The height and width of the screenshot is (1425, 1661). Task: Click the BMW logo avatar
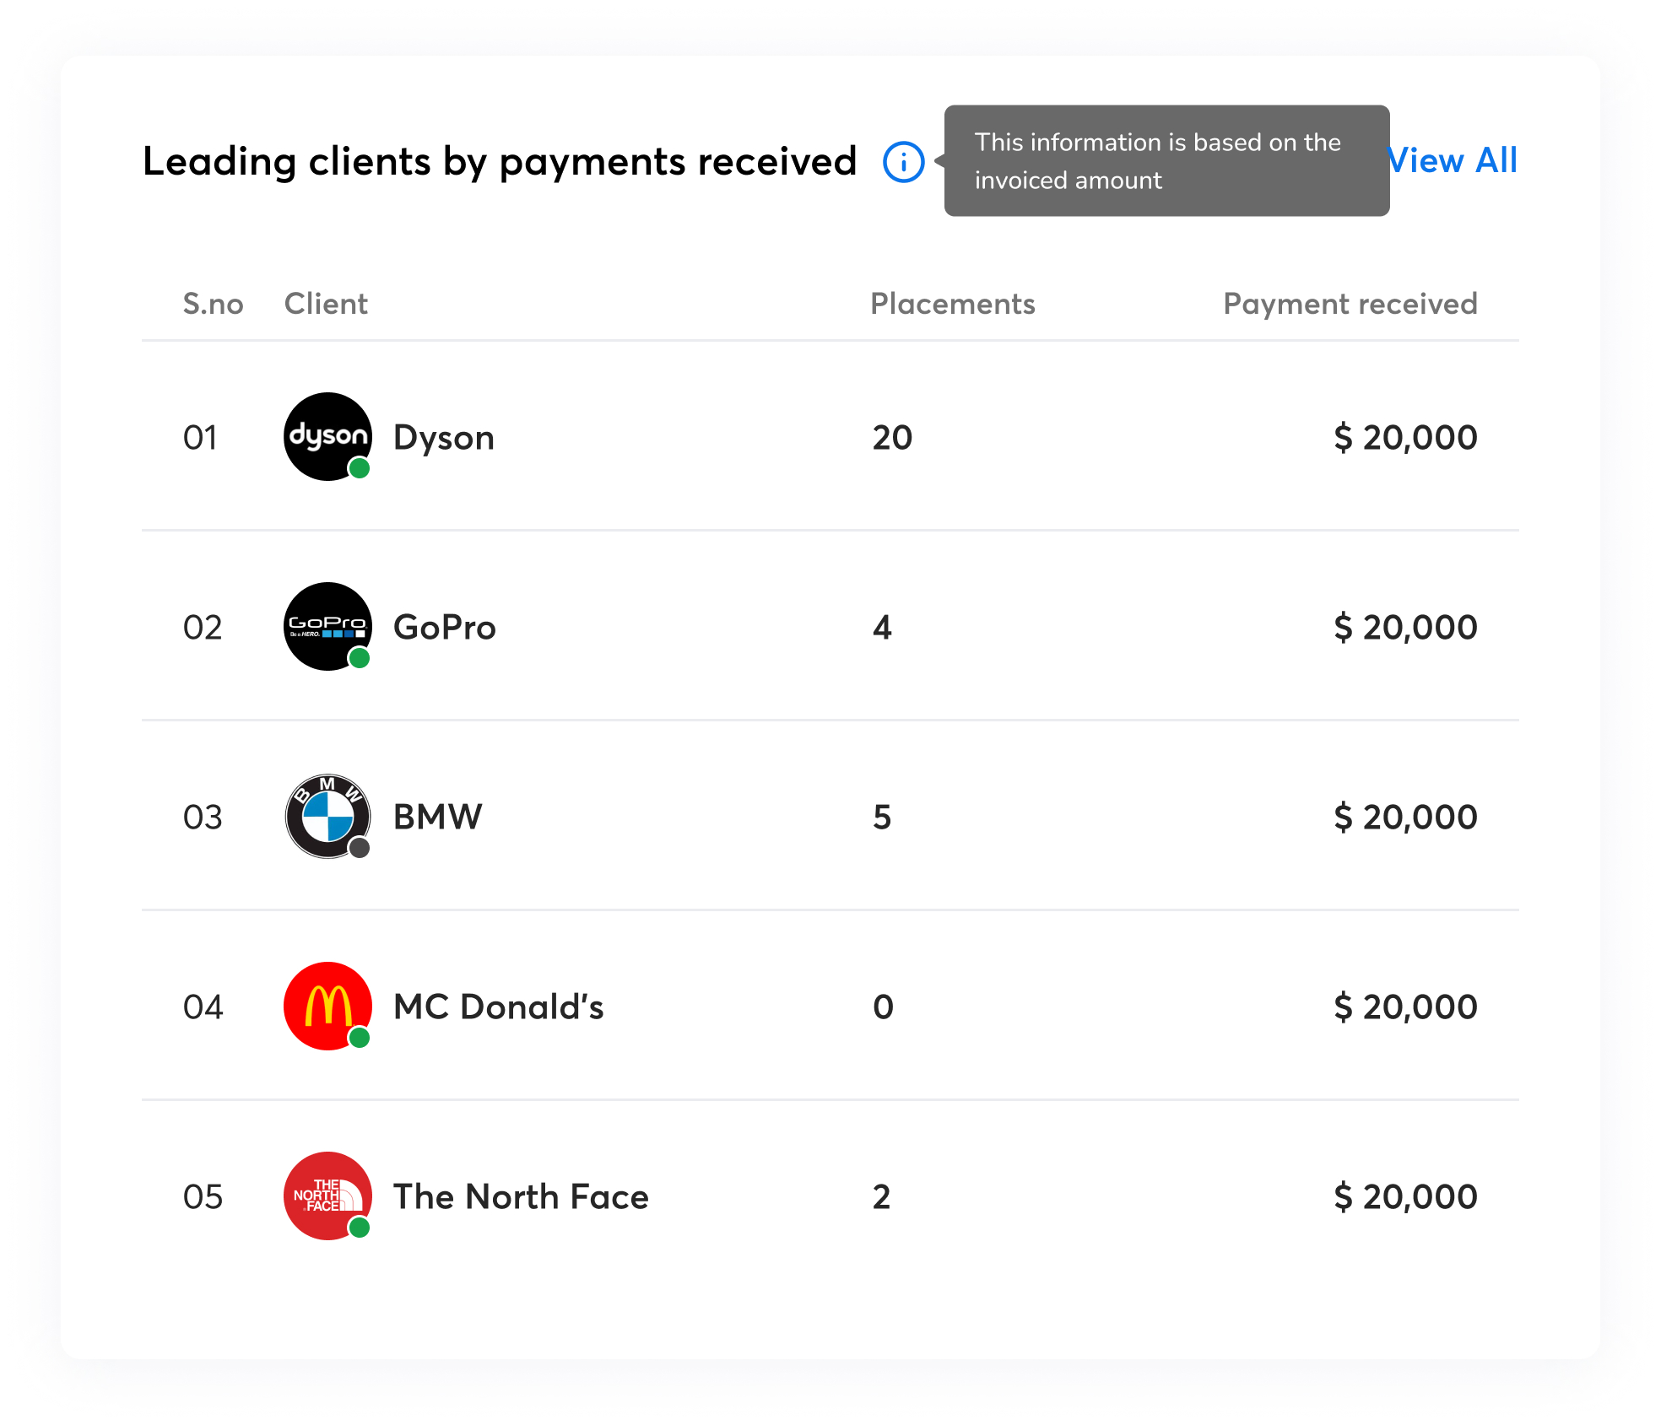click(327, 815)
